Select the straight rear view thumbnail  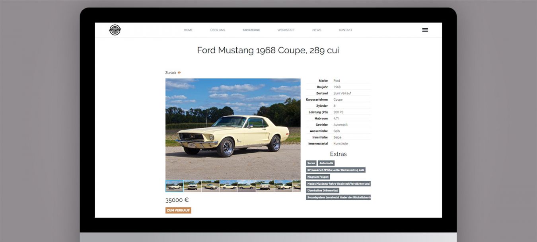(x=265, y=186)
